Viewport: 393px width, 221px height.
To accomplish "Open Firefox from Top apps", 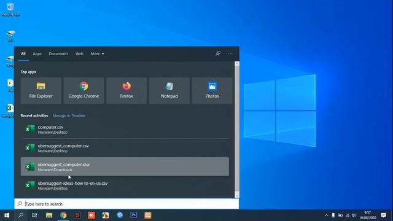I will [126, 90].
